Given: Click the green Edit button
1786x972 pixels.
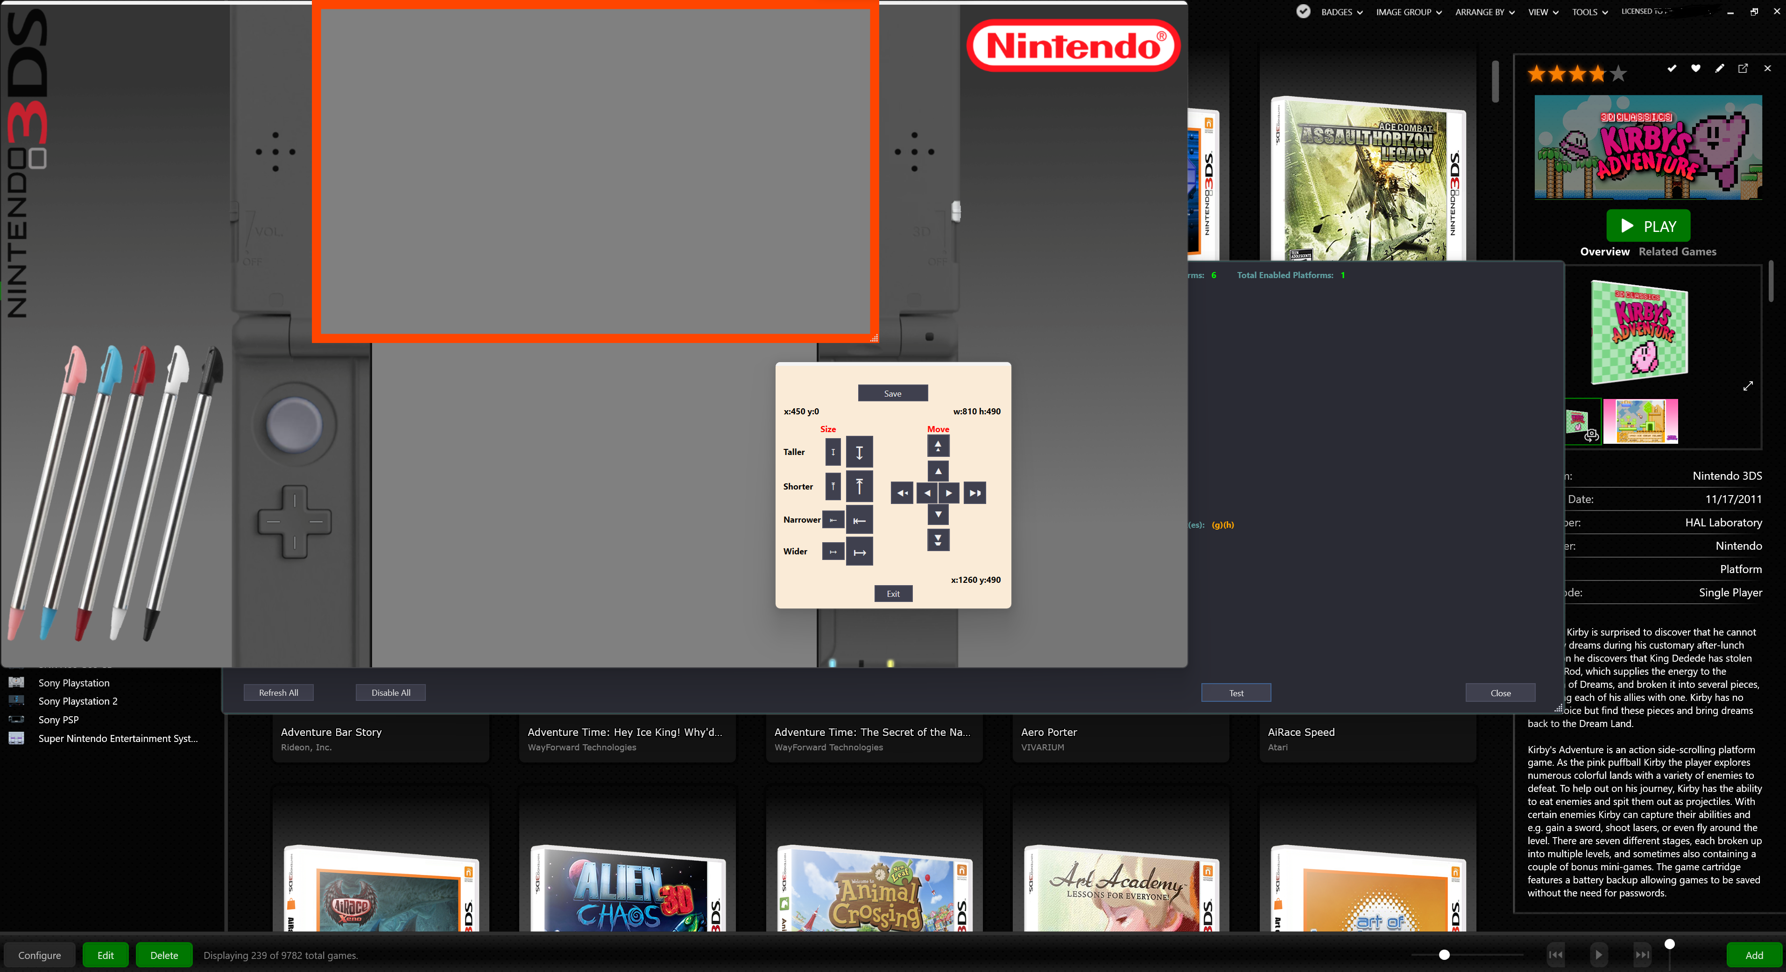Looking at the screenshot, I should pyautogui.click(x=106, y=955).
